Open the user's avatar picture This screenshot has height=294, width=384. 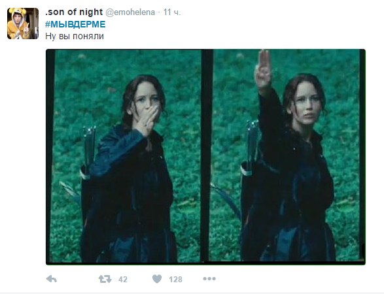point(23,24)
